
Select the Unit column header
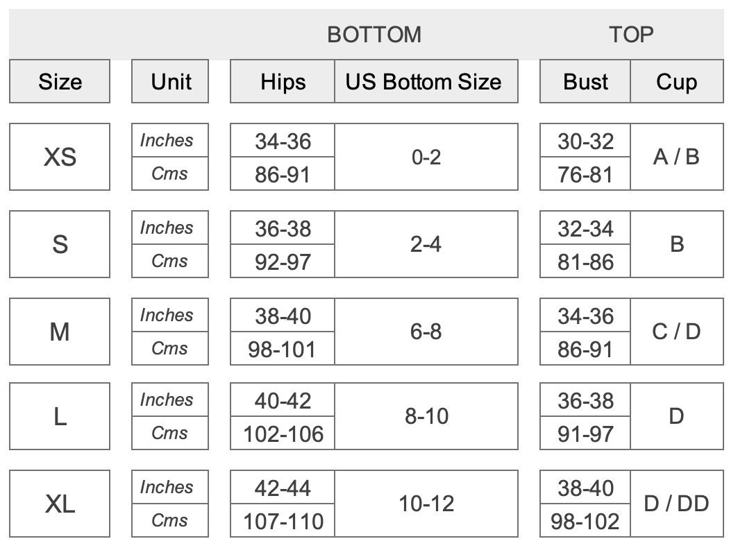[170, 81]
